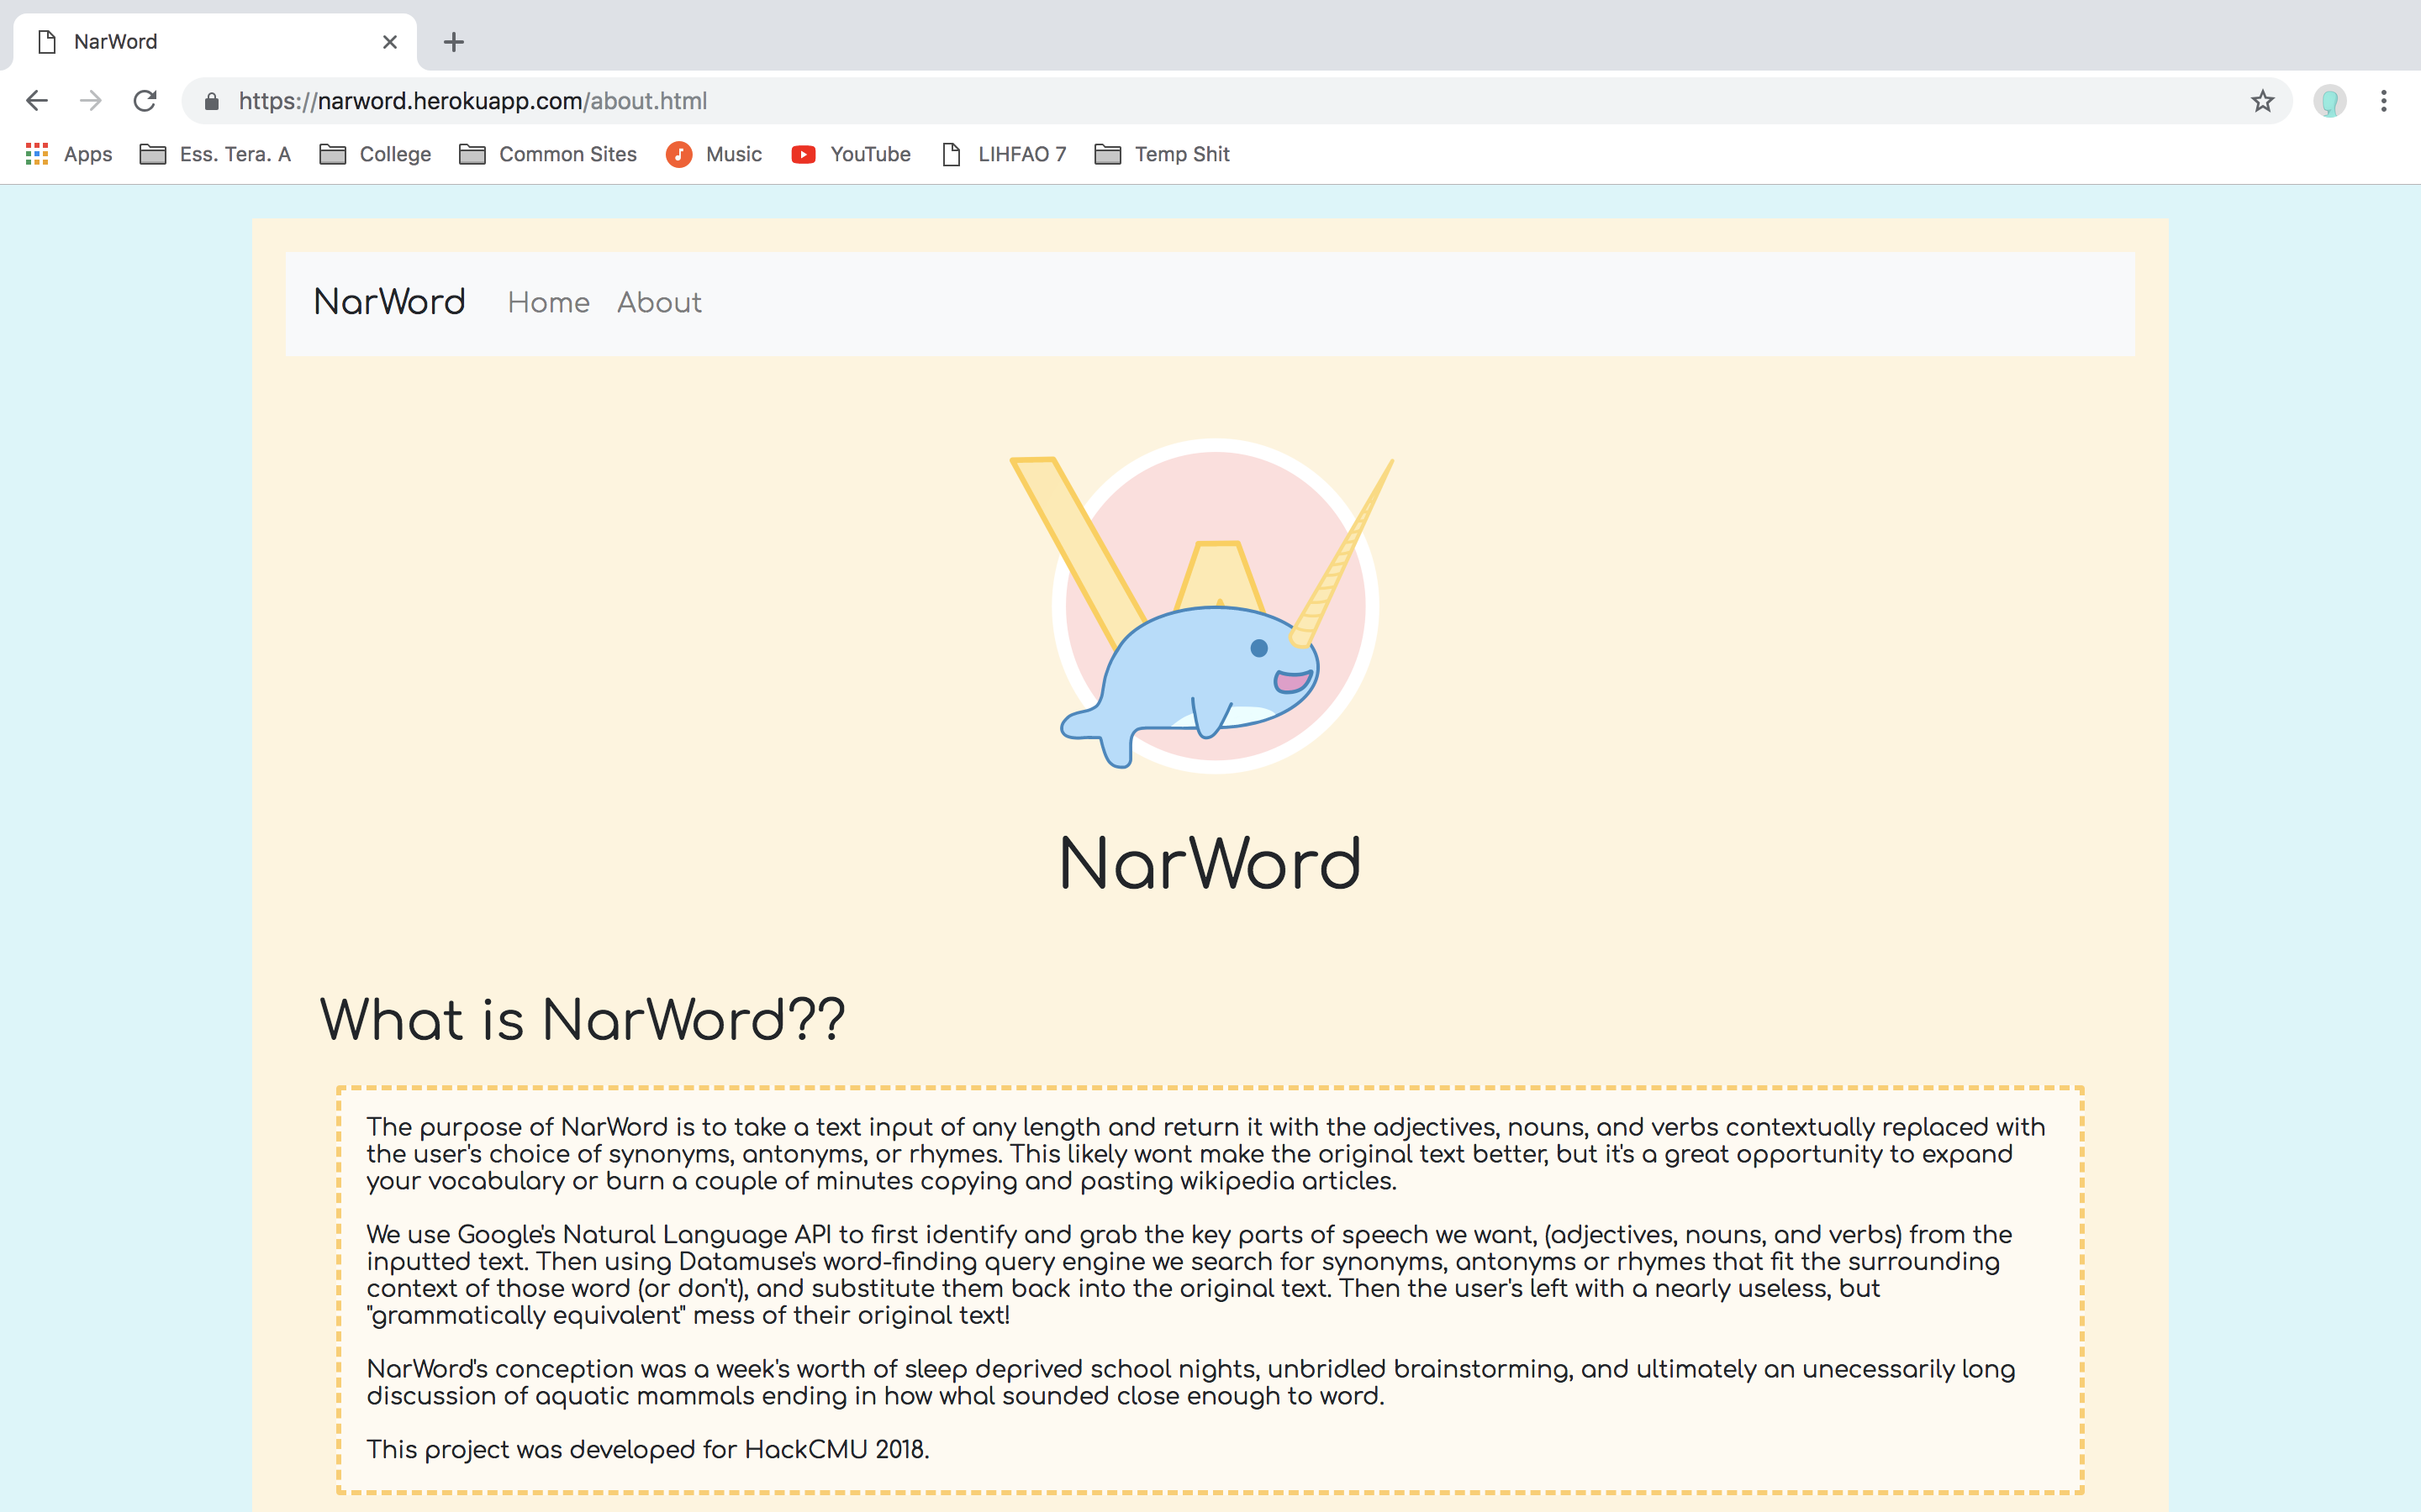Screen dimensions: 2421x1512
Task: Reload the current page
Action: (x=145, y=101)
